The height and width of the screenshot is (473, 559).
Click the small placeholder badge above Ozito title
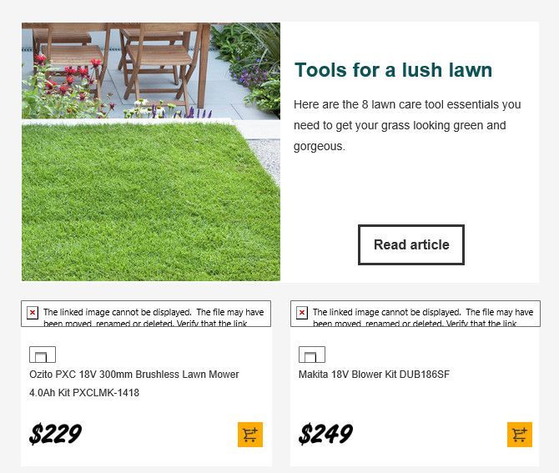tap(43, 355)
